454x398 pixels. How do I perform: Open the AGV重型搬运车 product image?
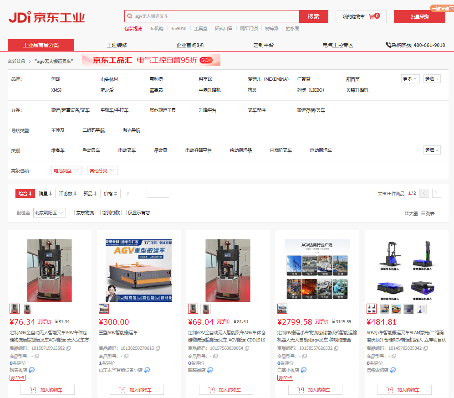[139, 270]
